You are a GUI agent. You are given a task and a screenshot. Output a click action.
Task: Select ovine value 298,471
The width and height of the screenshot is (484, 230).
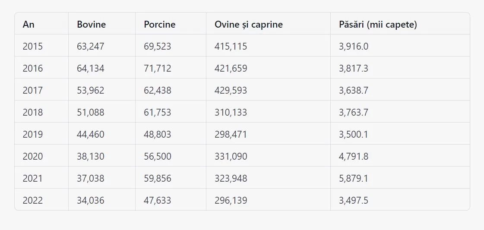point(231,134)
